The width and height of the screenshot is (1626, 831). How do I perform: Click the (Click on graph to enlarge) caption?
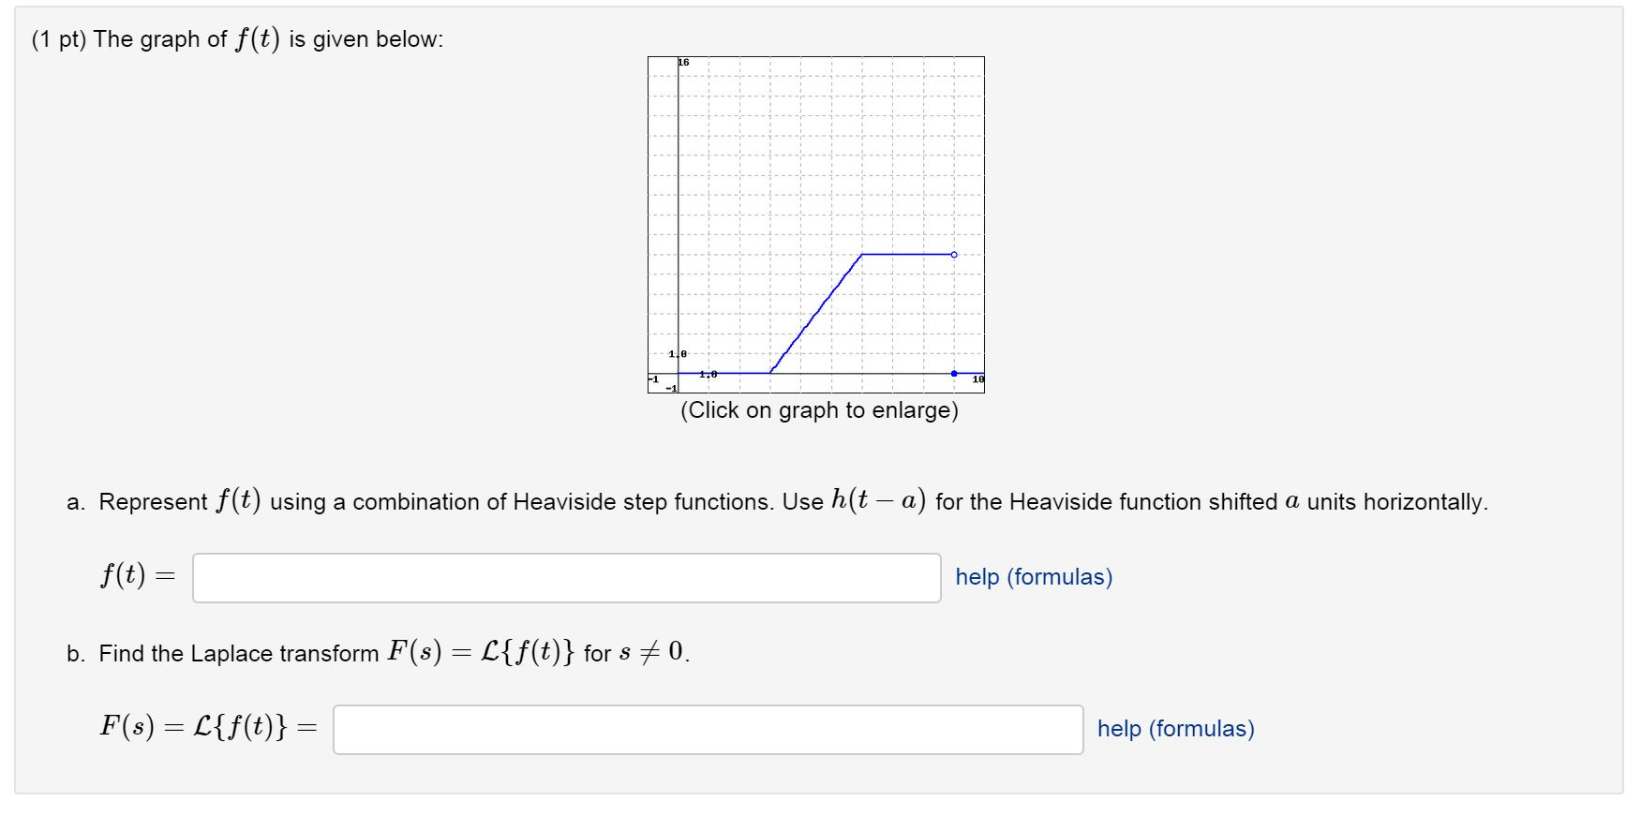[819, 410]
